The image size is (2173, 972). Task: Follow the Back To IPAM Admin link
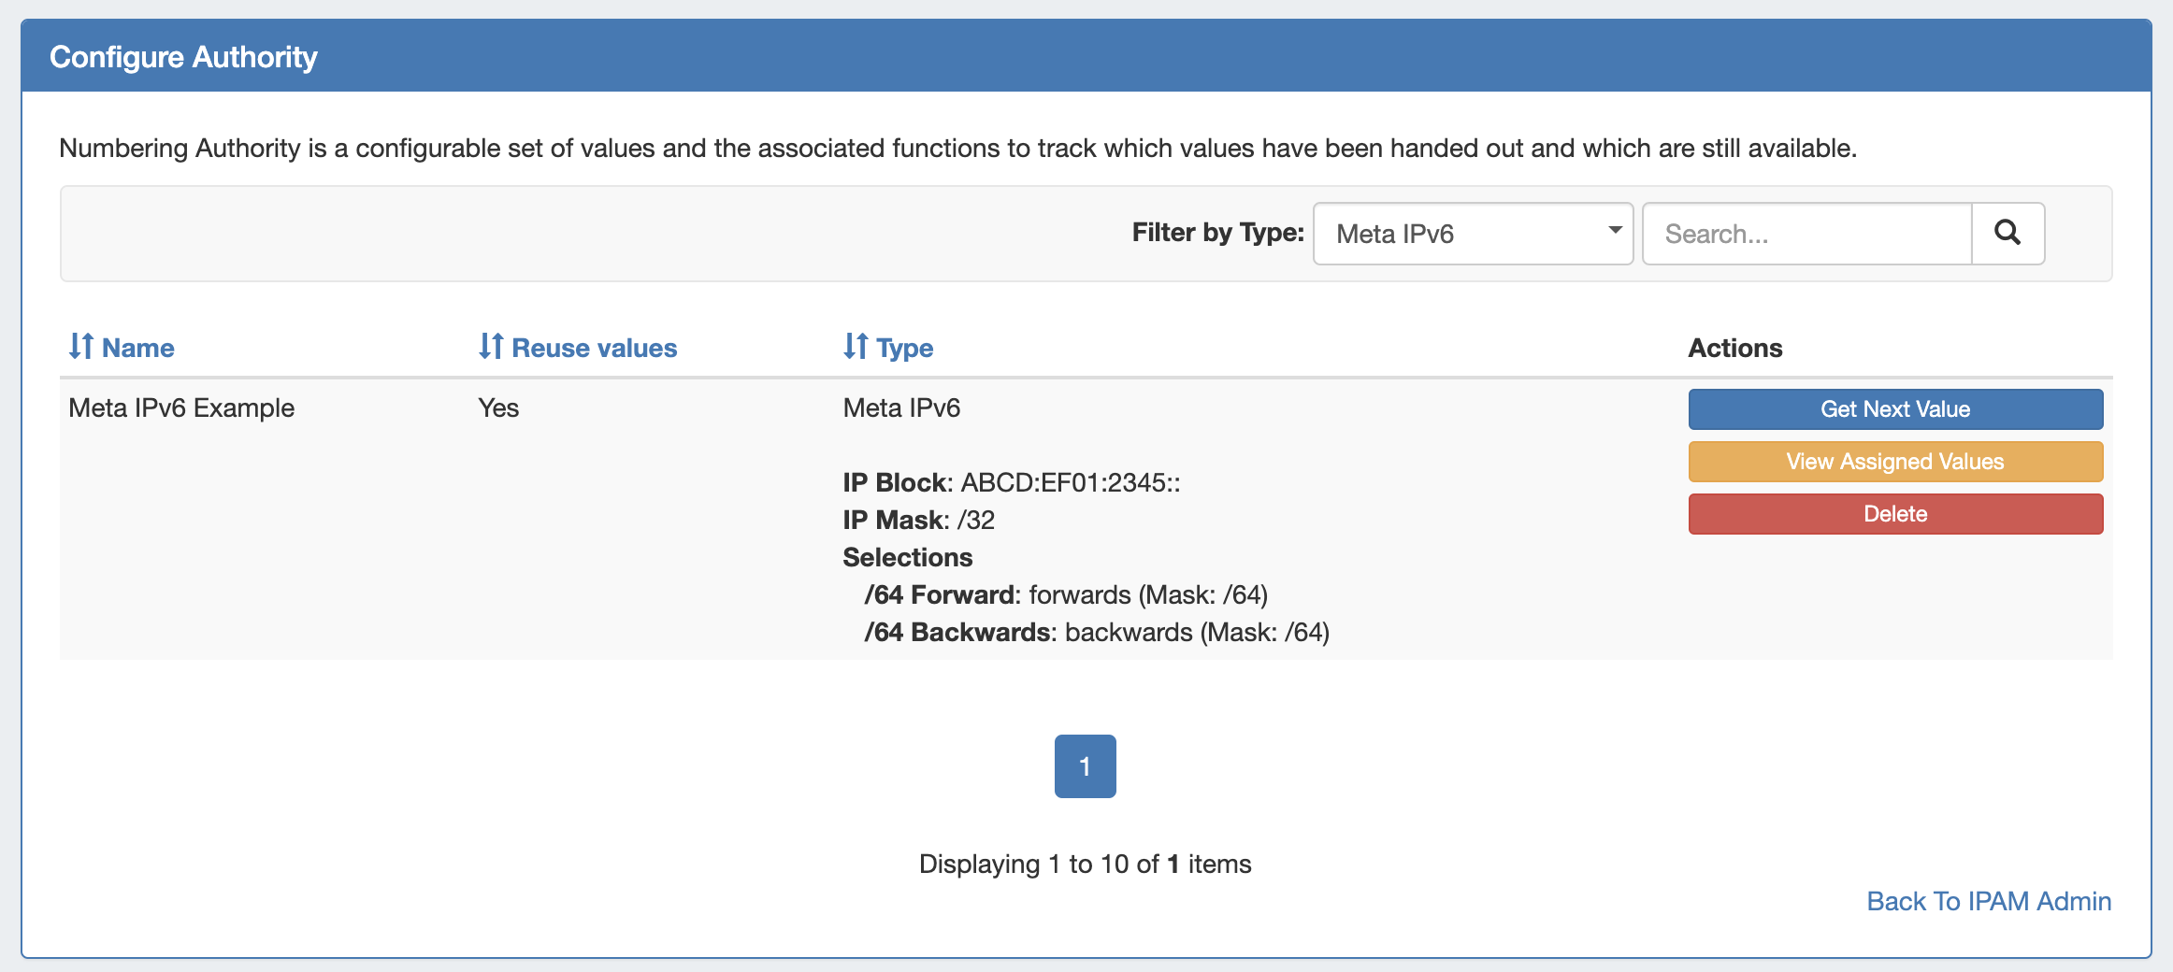pos(1989,901)
